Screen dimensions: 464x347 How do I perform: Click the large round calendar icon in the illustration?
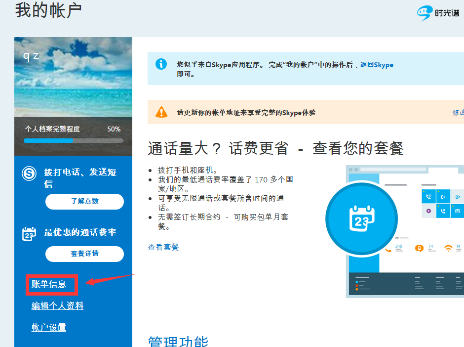(x=362, y=218)
